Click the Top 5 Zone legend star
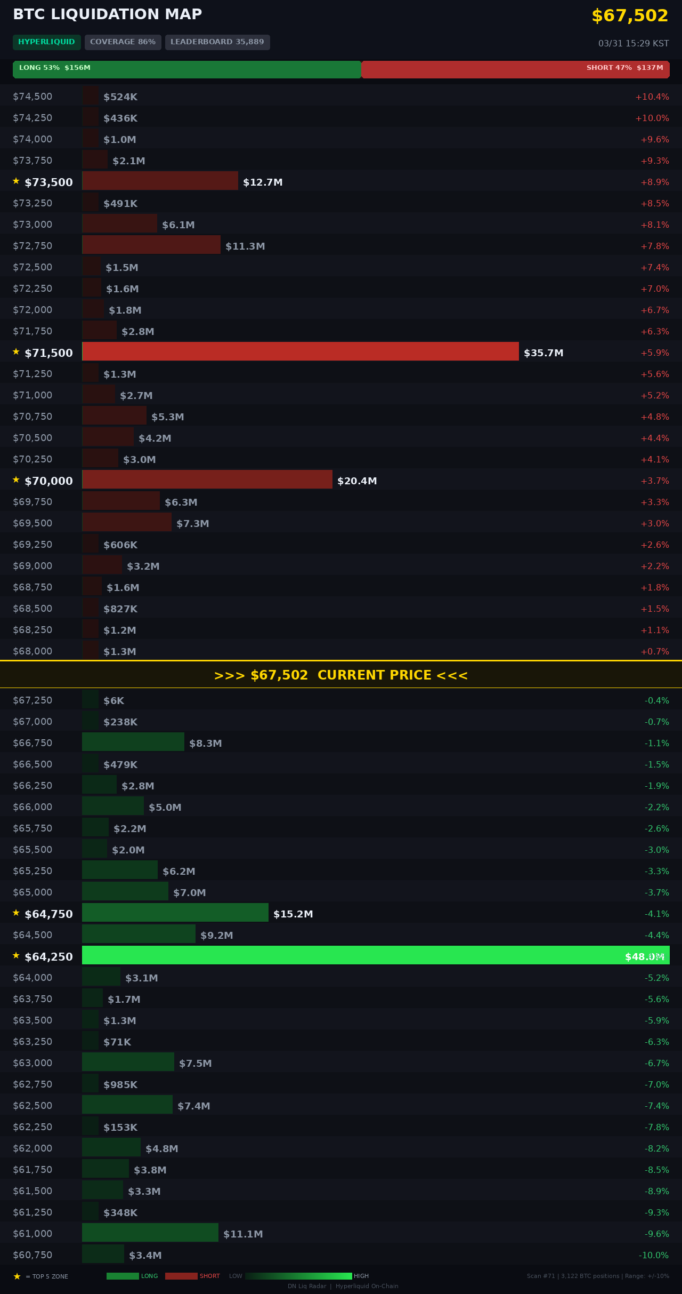Viewport: 682px width, 1294px height. (x=17, y=1276)
